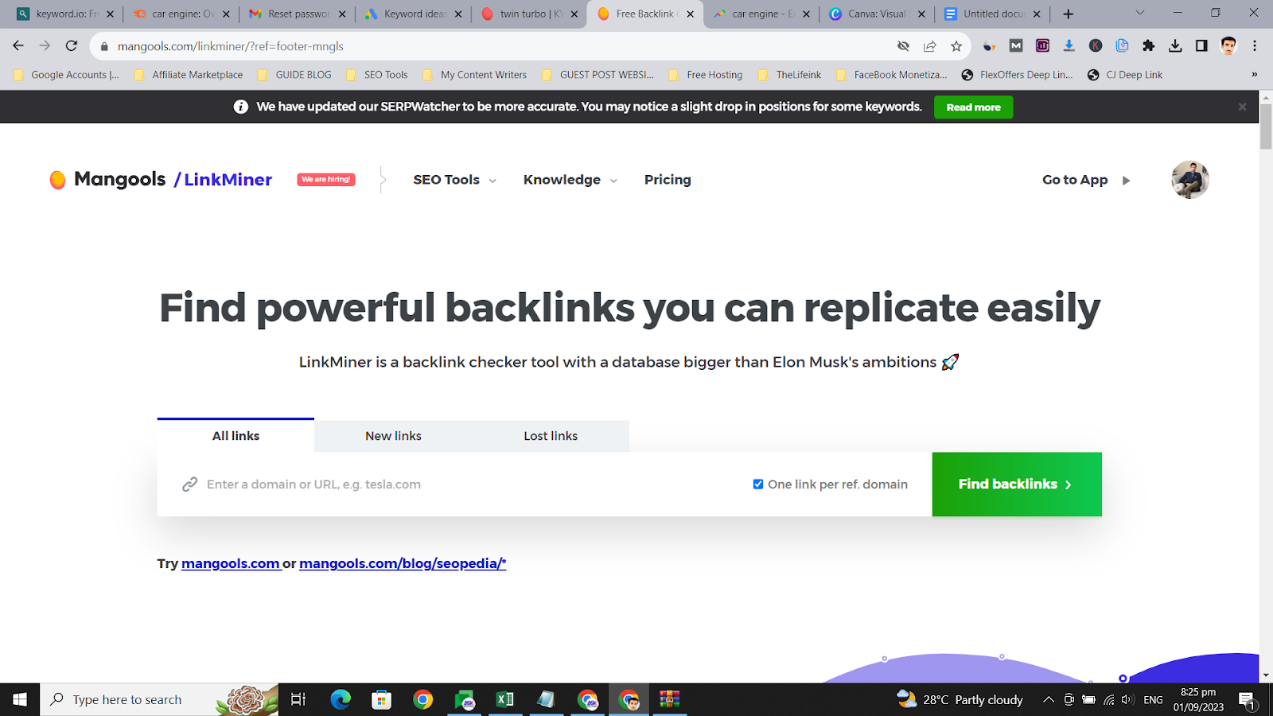Image resolution: width=1273 pixels, height=716 pixels.
Task: Click the blue document extension icon
Action: tap(1122, 46)
